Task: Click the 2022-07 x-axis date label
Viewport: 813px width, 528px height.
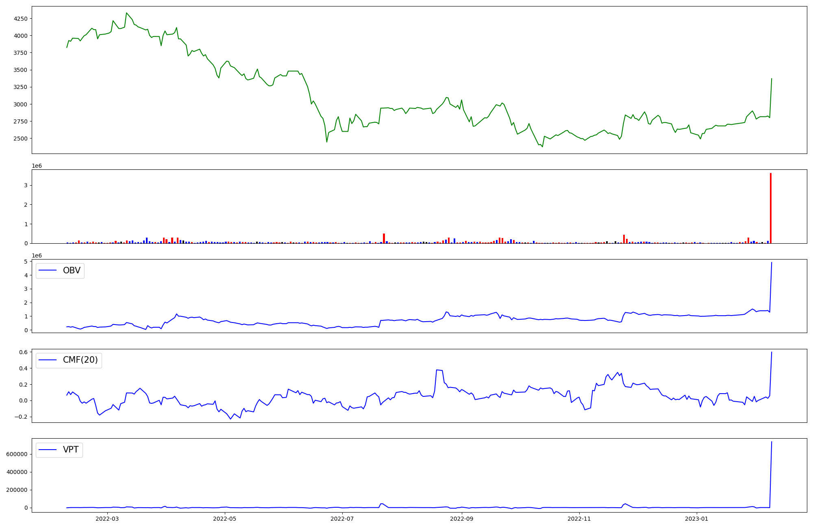Action: (x=342, y=519)
